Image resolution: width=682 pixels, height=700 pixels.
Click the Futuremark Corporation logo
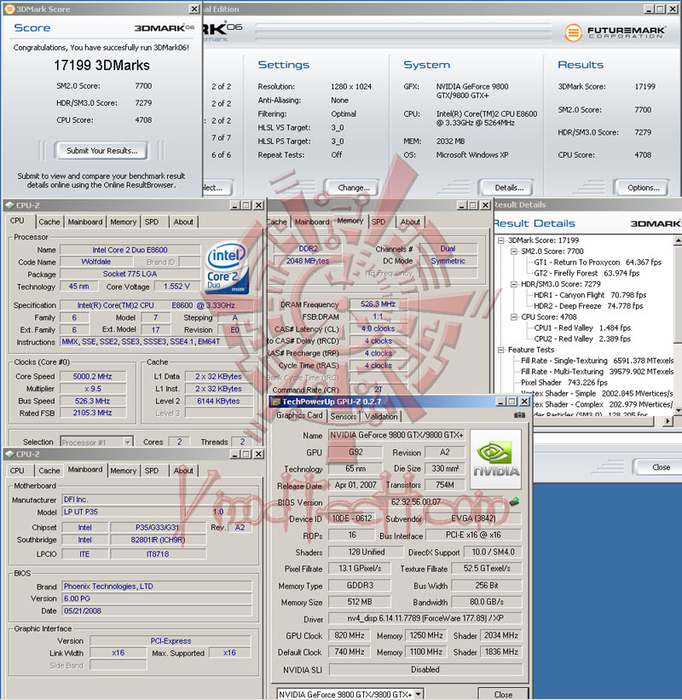(616, 32)
